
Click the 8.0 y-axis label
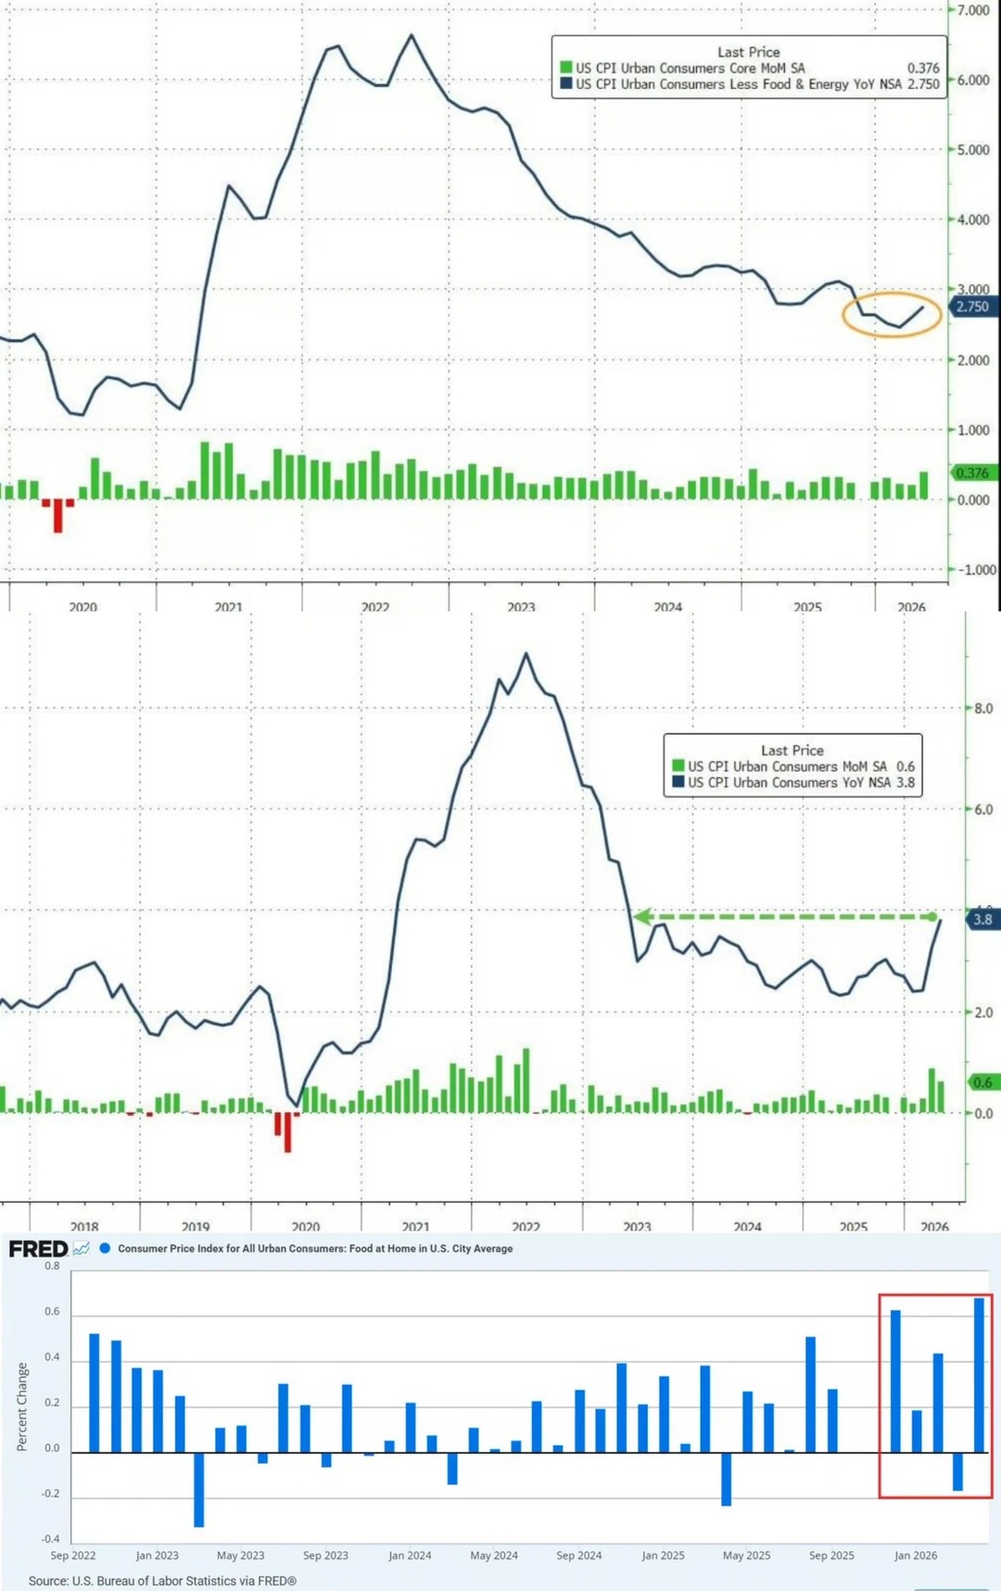point(983,708)
